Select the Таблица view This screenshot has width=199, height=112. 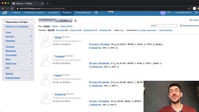click(55, 26)
